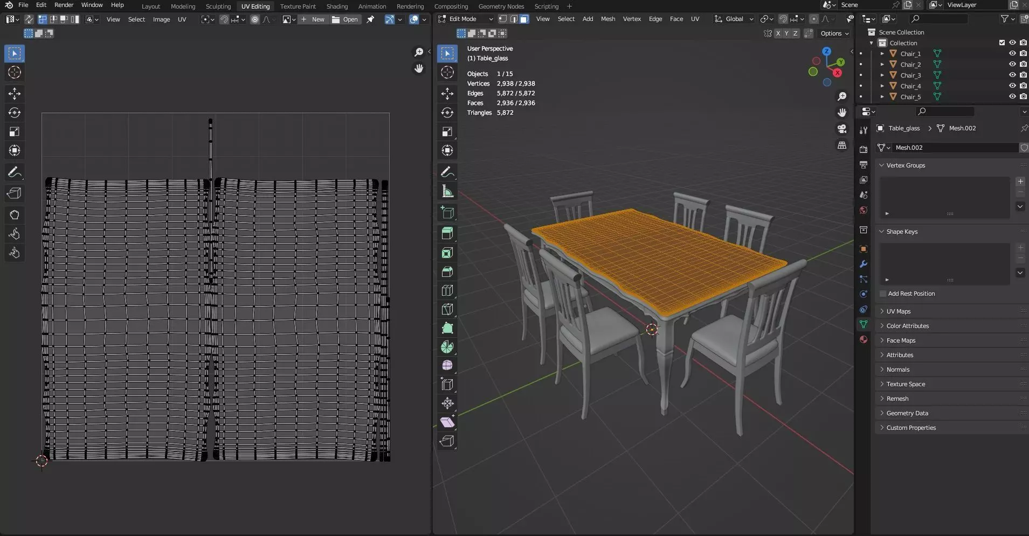1029x536 pixels.
Task: Click the Mesh.002 name field
Action: (955, 148)
